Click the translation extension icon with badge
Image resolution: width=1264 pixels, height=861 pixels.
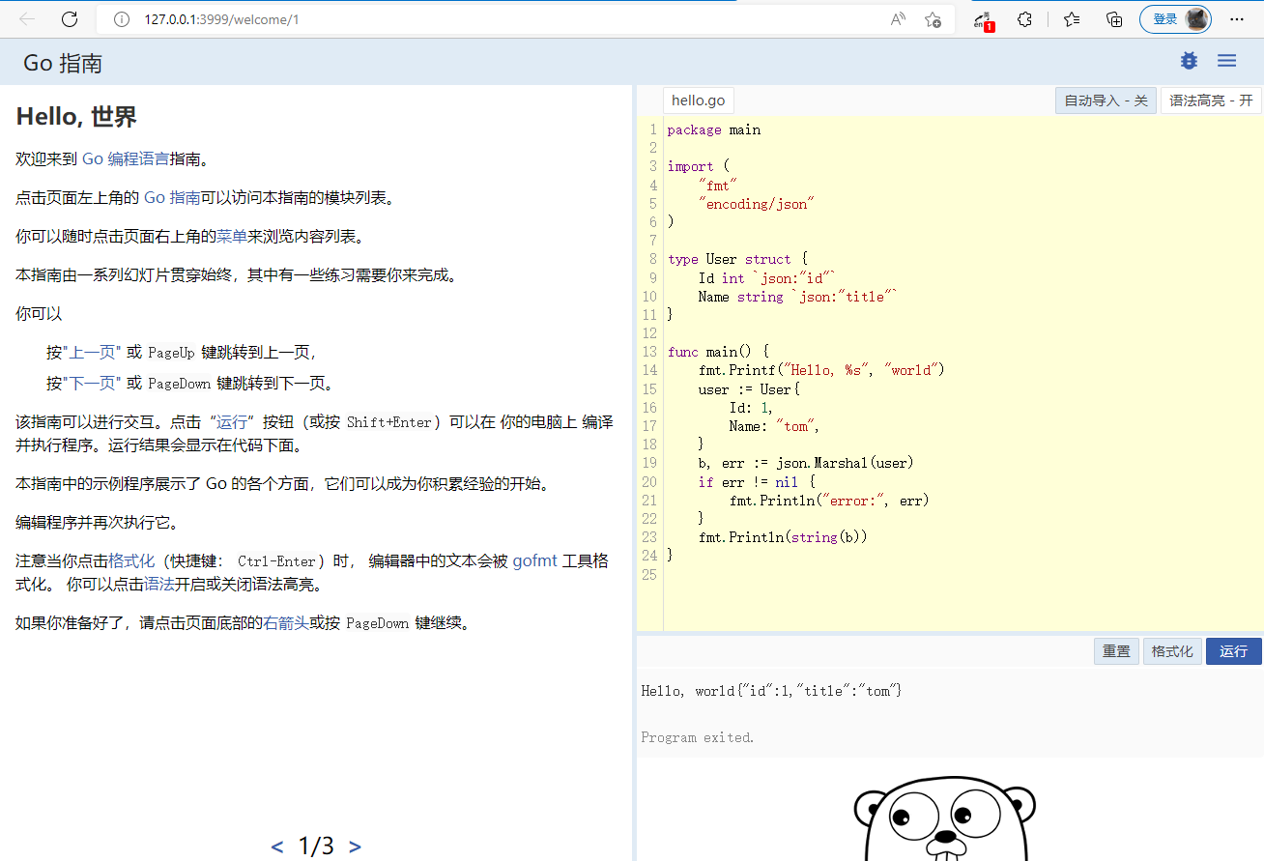984,20
